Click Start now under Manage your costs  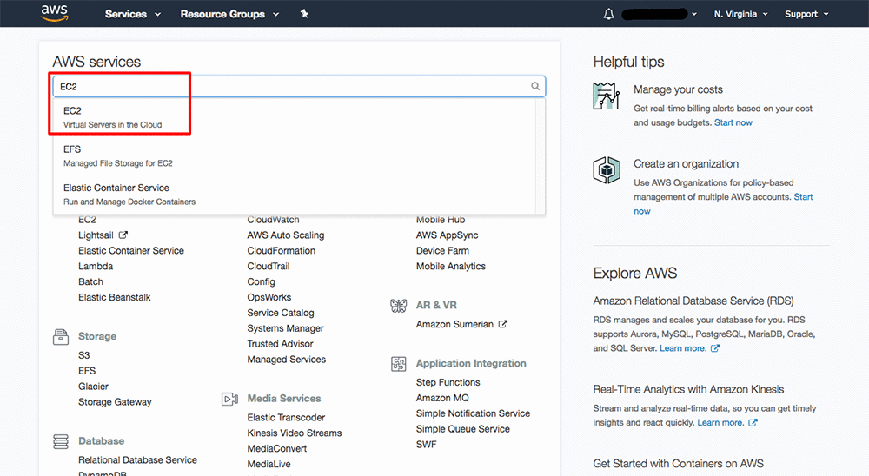[733, 122]
